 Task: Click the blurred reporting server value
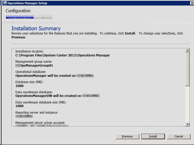[24, 116]
